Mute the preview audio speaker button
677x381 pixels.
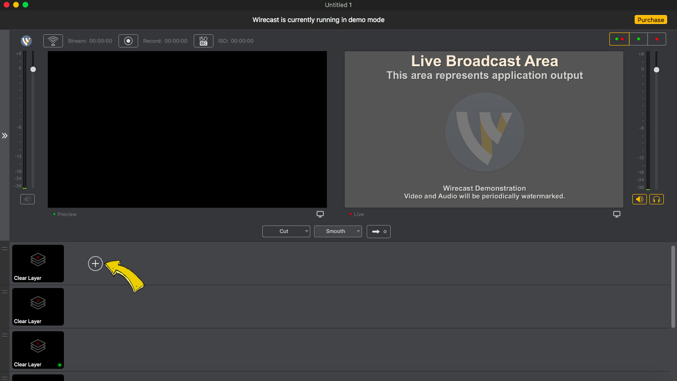coord(28,199)
